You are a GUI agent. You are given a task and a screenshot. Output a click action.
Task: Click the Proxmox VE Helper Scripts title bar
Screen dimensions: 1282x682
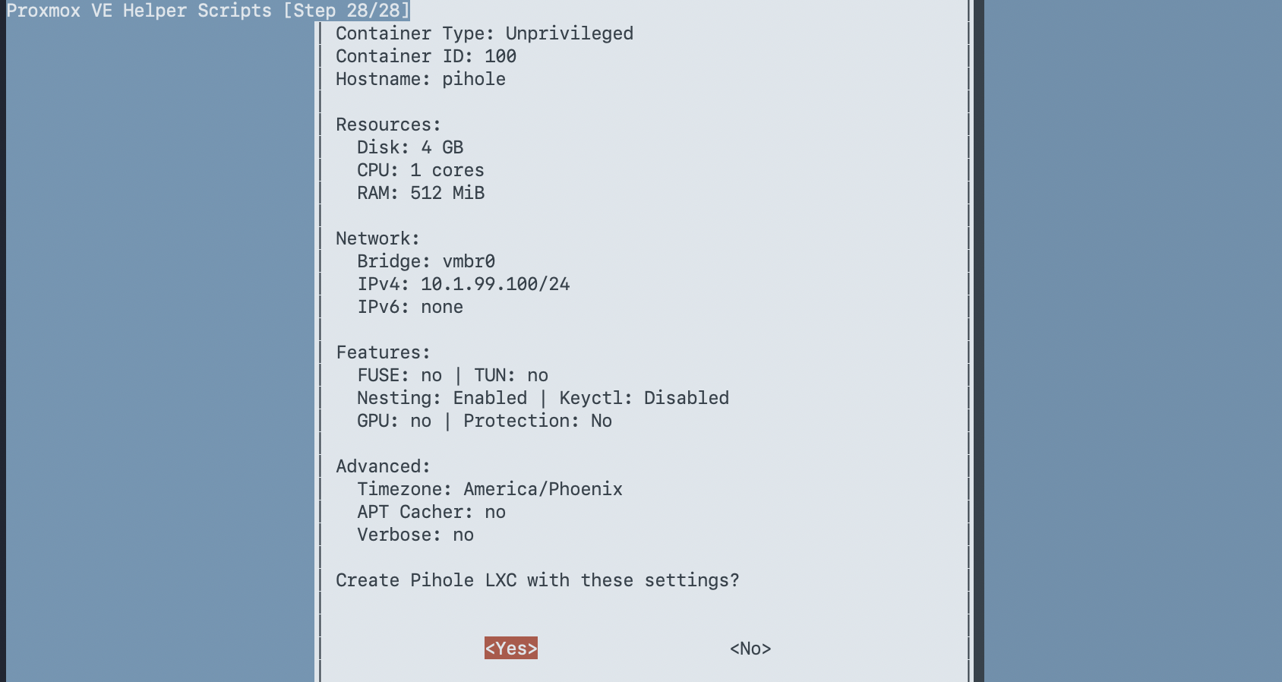[x=205, y=11]
